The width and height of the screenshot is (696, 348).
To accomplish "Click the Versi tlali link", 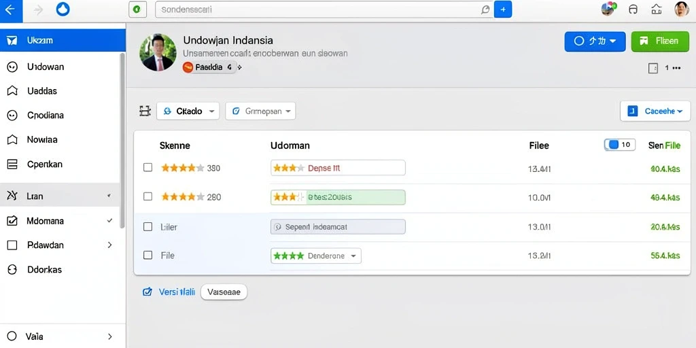I will (x=177, y=292).
